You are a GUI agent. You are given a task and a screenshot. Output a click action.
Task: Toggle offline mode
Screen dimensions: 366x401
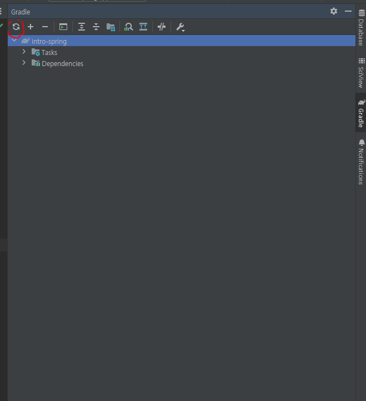162,27
